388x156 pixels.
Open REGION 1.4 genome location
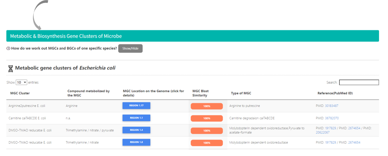(136, 130)
